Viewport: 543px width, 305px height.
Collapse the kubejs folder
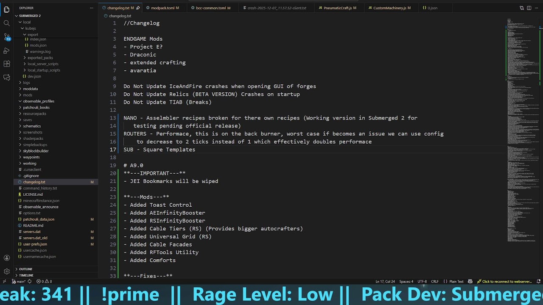(56, 28)
